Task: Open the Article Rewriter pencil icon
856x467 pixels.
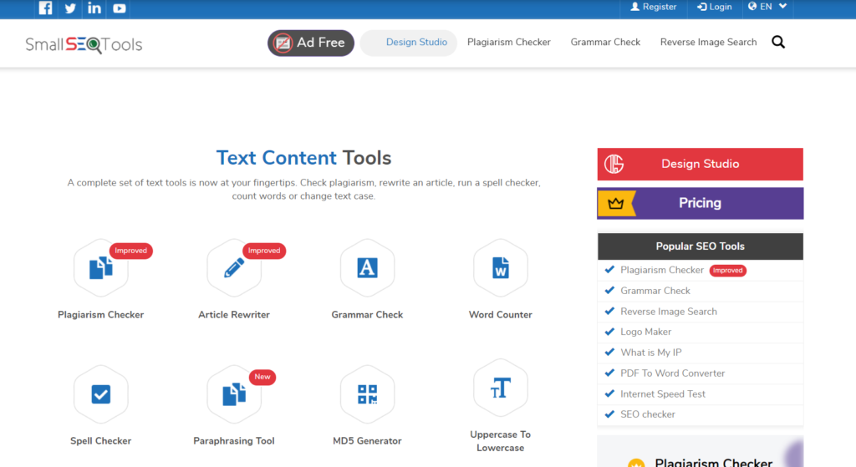Action: click(234, 268)
